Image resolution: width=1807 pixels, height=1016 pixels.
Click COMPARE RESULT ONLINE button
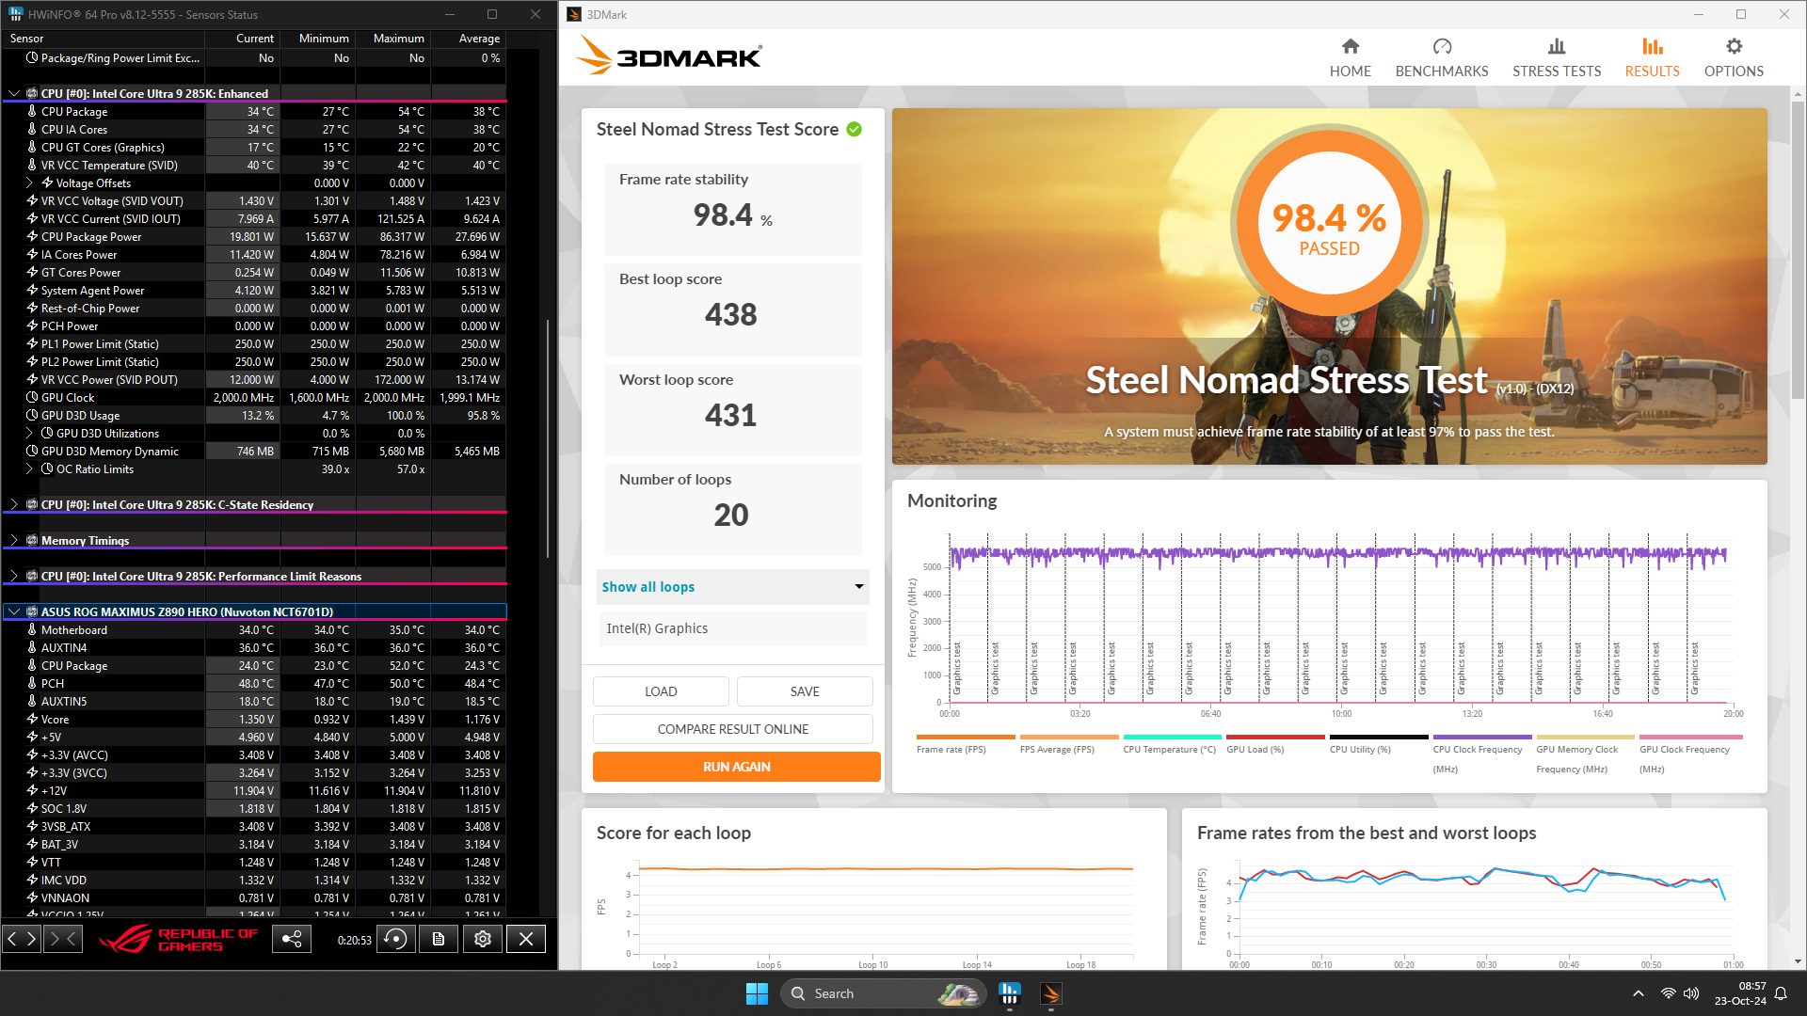(732, 729)
